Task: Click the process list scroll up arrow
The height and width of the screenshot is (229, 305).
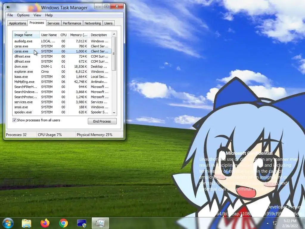Action: coord(114,34)
